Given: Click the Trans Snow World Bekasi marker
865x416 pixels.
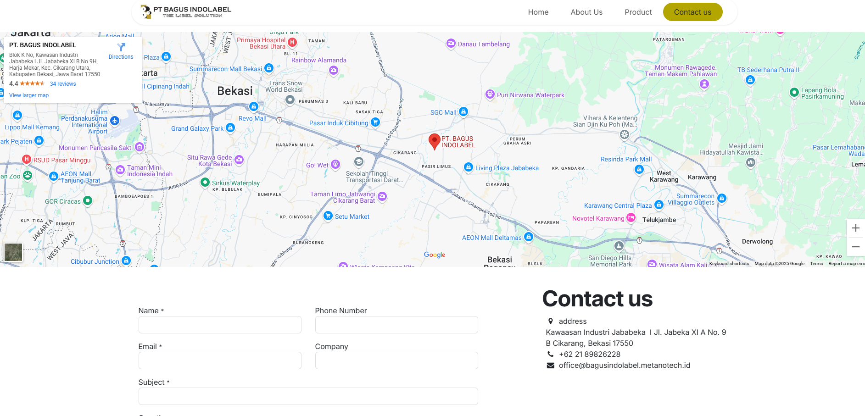Looking at the screenshot, I should 290,99.
